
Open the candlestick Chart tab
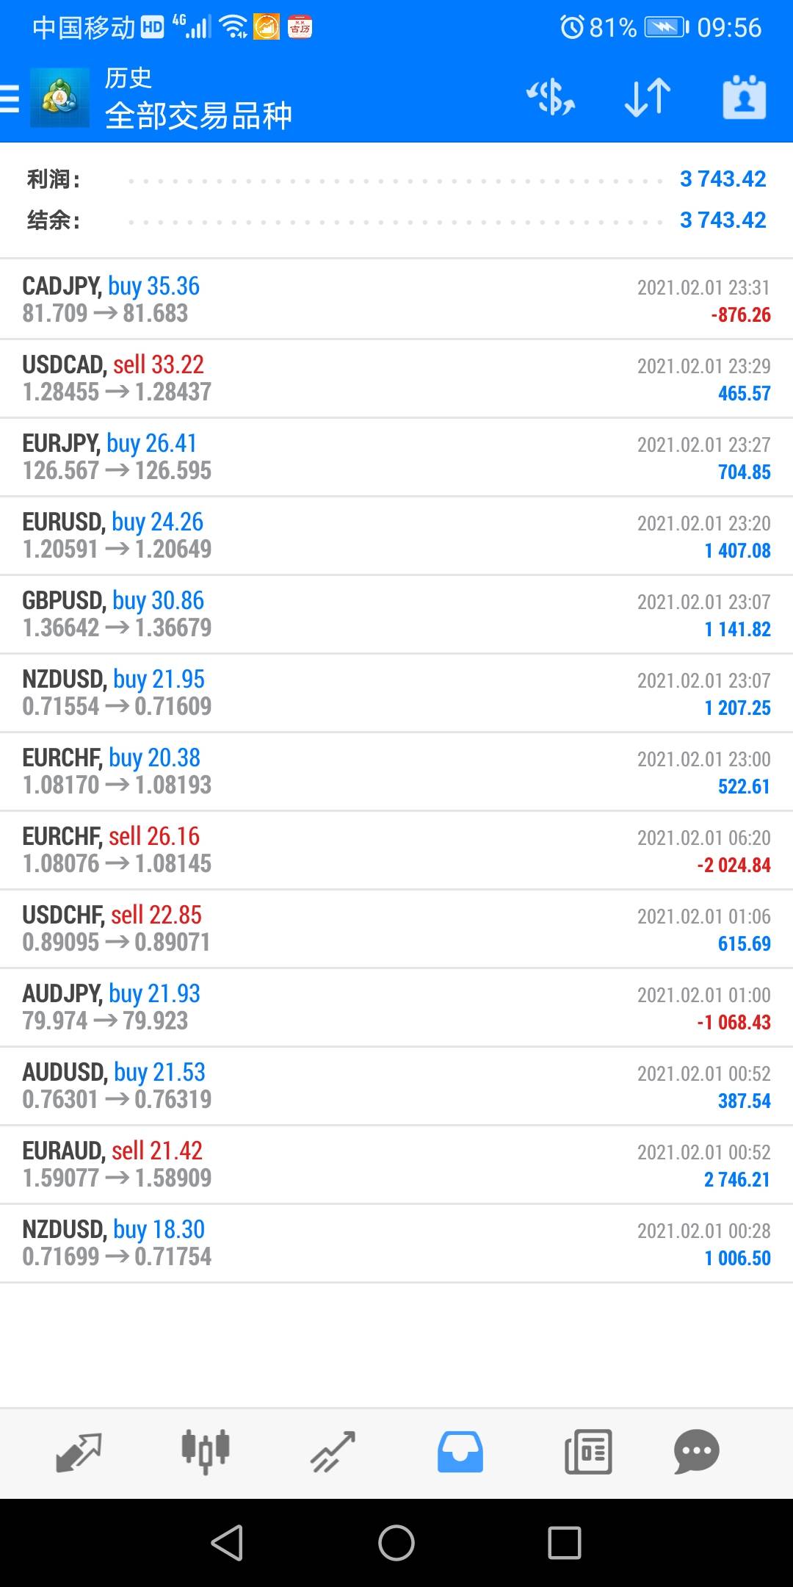pyautogui.click(x=206, y=1452)
